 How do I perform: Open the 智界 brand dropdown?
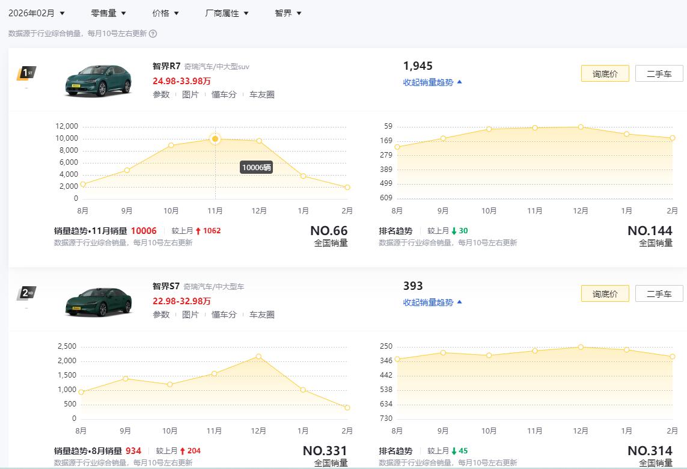tap(288, 13)
